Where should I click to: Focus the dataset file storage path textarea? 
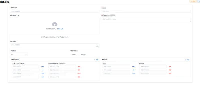(146, 20)
